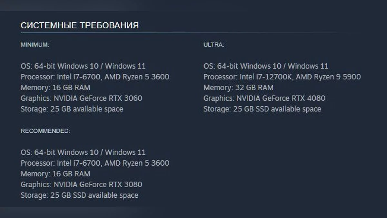Select the MINIMUM section label
Viewport: 387px width, 218px height.
(x=35, y=45)
